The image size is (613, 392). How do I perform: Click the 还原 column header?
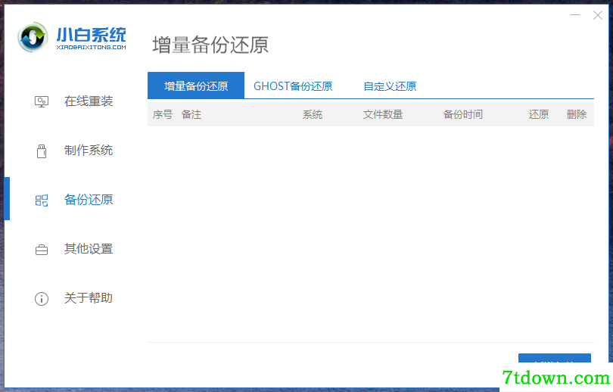[539, 114]
